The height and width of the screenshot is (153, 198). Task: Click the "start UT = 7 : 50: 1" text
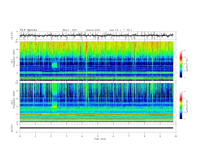tap(121, 30)
